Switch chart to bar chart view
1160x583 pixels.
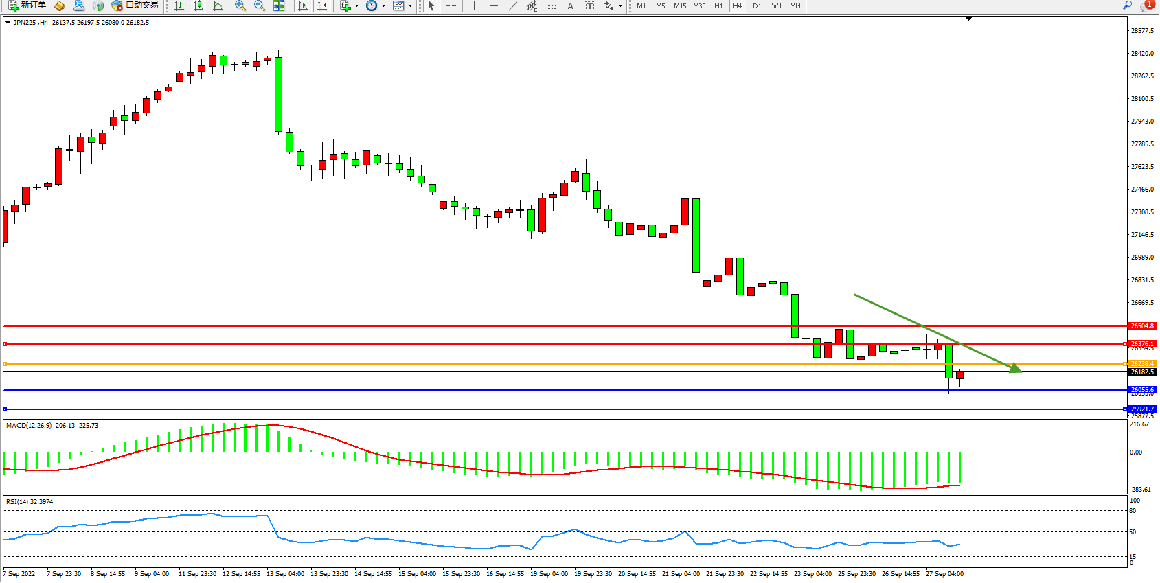pos(179,5)
